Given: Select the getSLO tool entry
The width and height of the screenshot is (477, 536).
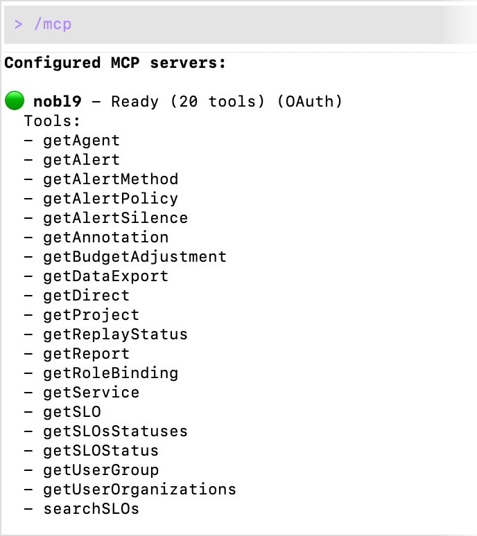Looking at the screenshot, I should click(72, 412).
